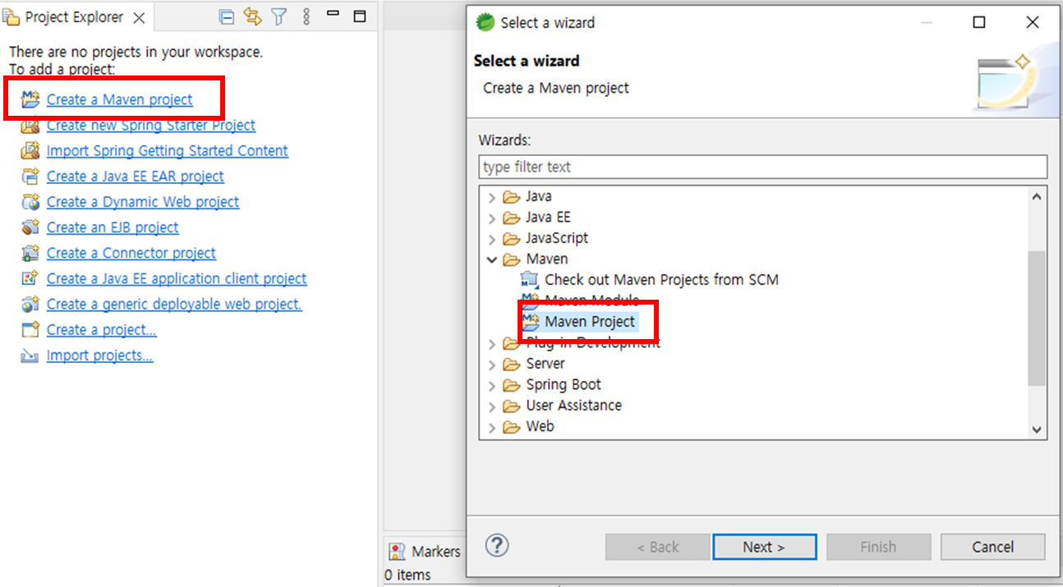Click the wizard list vertical scrollbar thumb
1063x587 pixels.
click(1037, 319)
